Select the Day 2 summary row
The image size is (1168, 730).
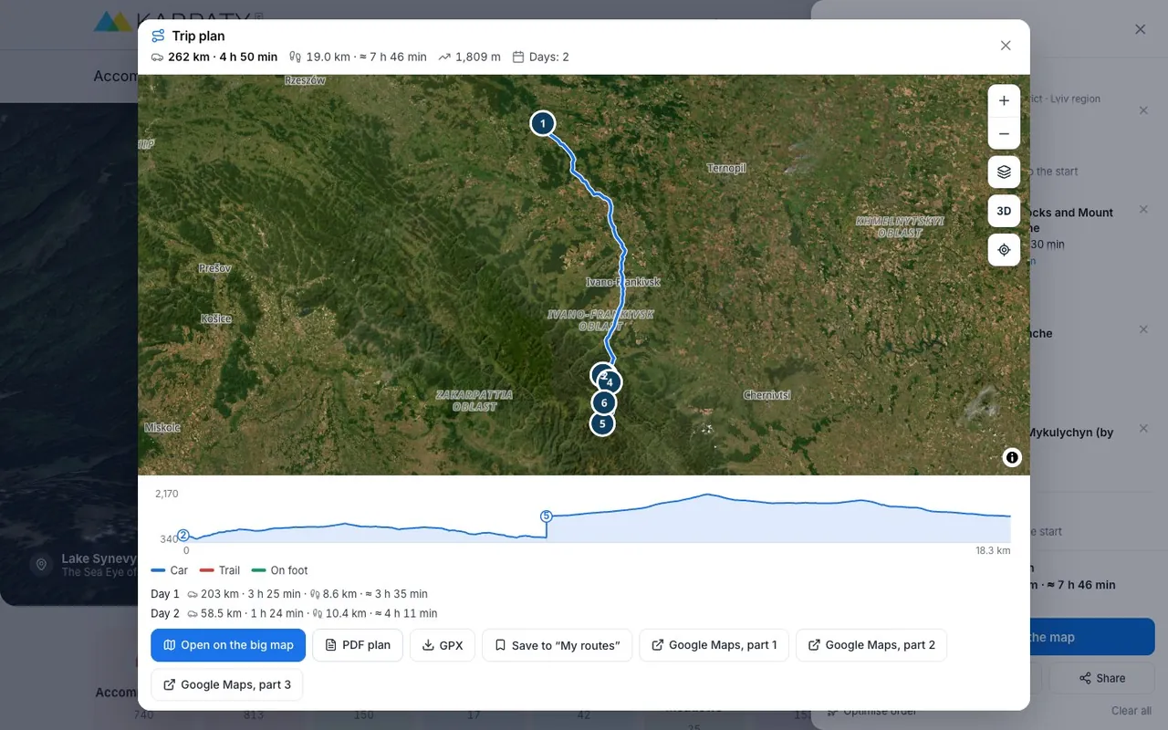pos(294,613)
